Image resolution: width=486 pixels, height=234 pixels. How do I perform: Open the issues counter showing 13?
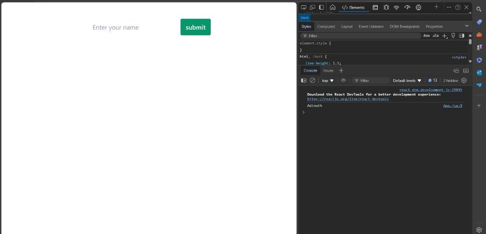pos(433,80)
